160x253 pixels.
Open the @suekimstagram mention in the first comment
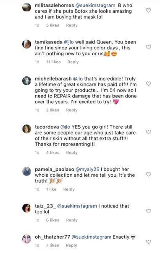[95, 5]
